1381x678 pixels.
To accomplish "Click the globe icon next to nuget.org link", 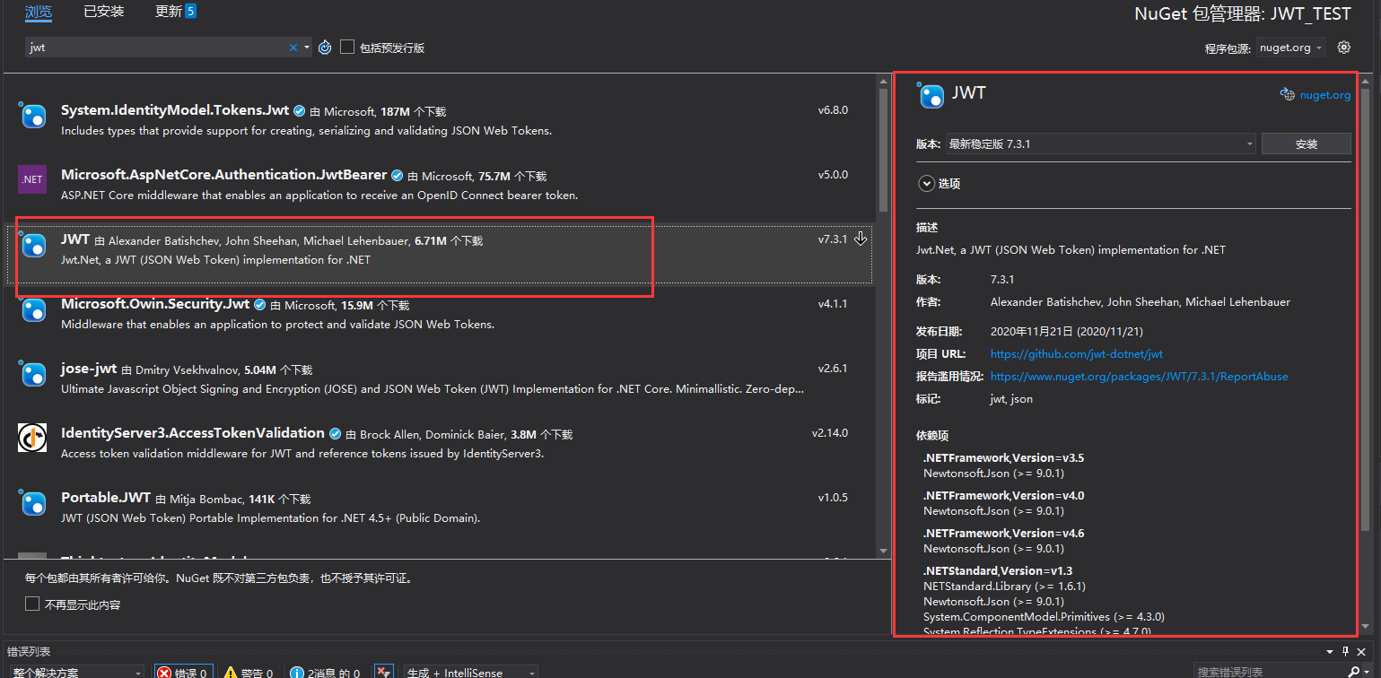I will [x=1287, y=94].
